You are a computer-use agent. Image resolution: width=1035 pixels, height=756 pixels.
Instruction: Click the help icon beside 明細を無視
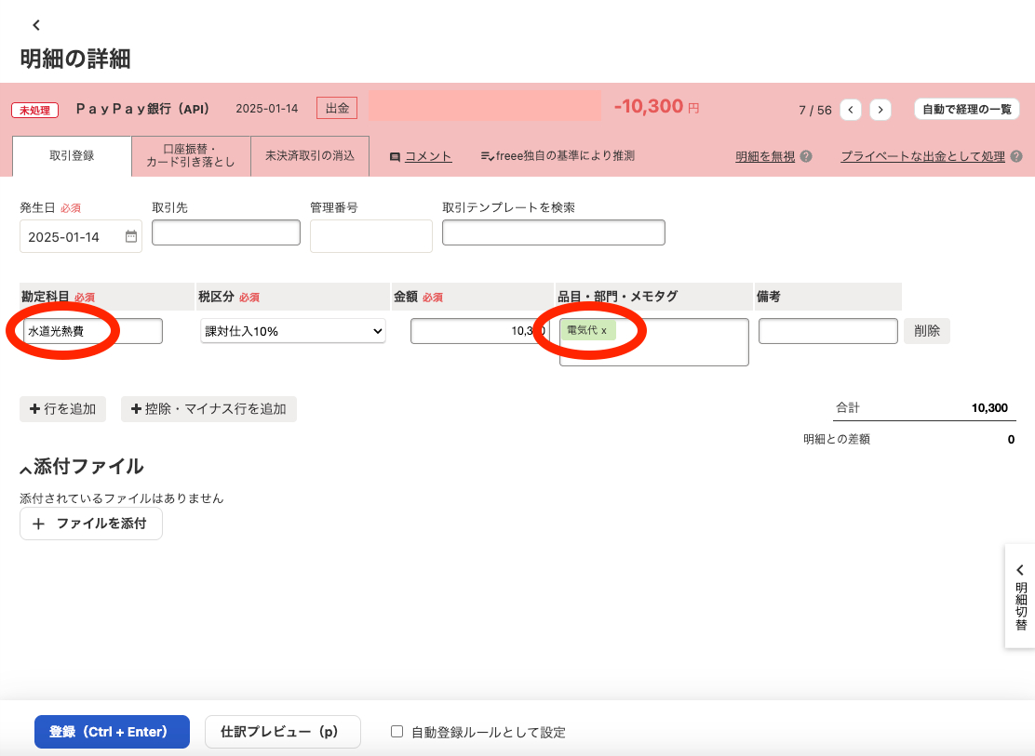click(x=804, y=155)
